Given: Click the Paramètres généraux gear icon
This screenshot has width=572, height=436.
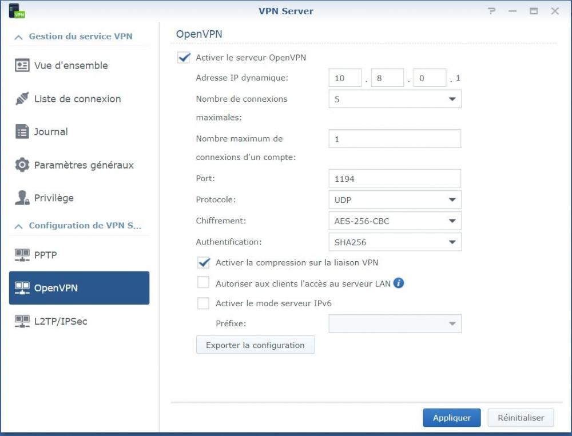Looking at the screenshot, I should 22,165.
